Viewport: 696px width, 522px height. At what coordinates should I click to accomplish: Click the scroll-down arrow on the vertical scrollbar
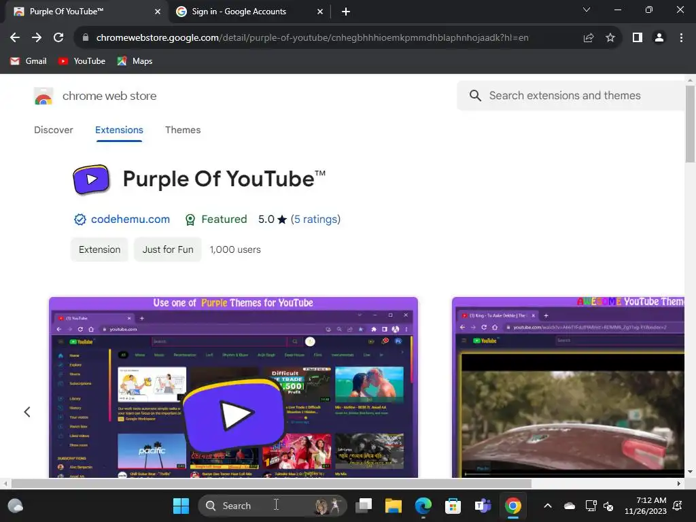(690, 472)
